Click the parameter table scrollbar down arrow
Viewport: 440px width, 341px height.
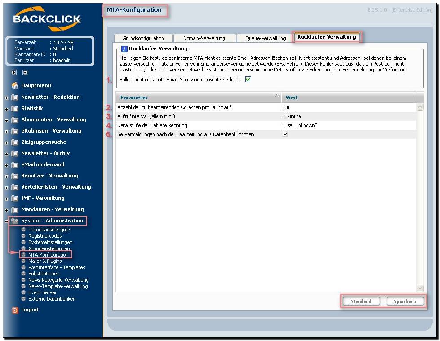tap(420, 288)
